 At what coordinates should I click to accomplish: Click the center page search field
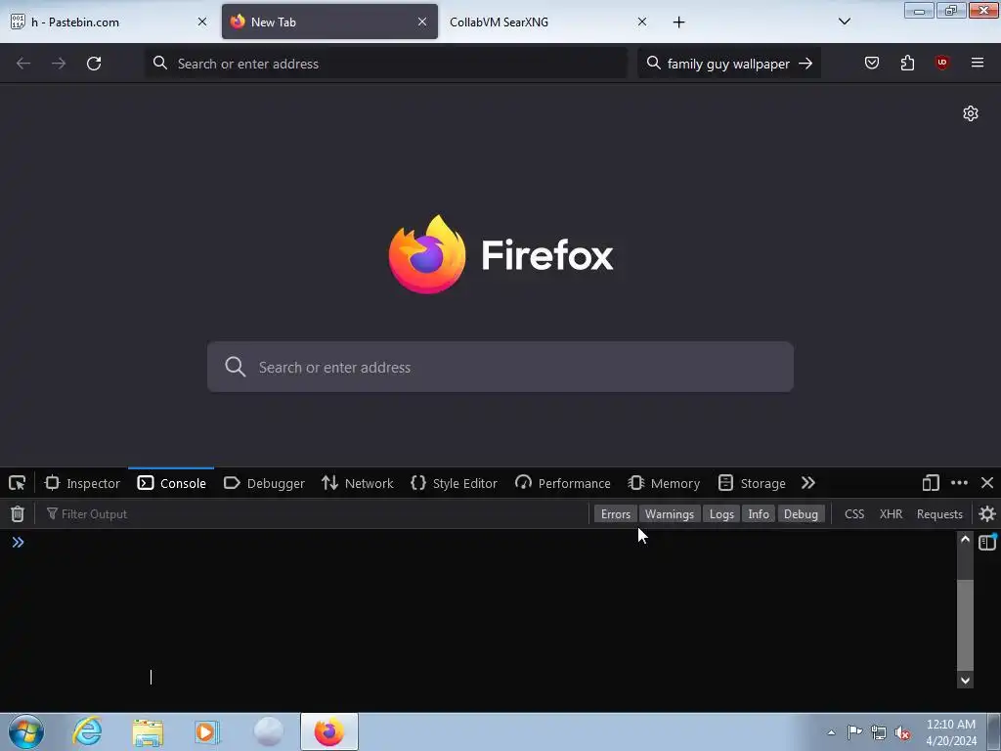pyautogui.click(x=500, y=368)
